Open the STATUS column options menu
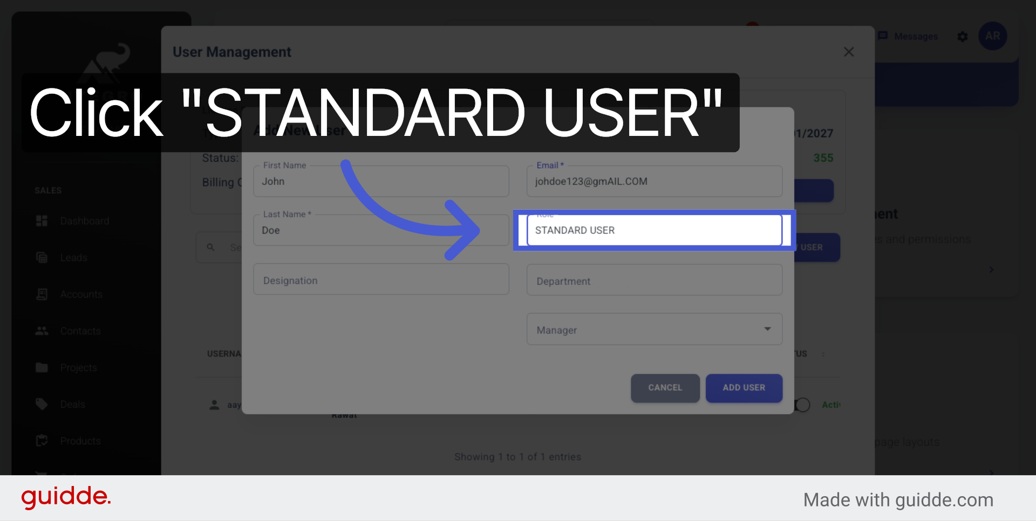The height and width of the screenshot is (521, 1036). point(824,354)
